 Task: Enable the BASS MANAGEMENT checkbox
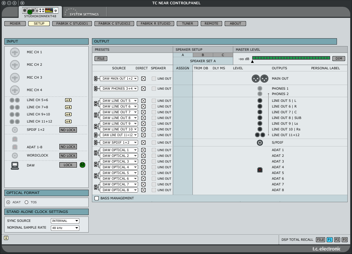[x=97, y=198]
